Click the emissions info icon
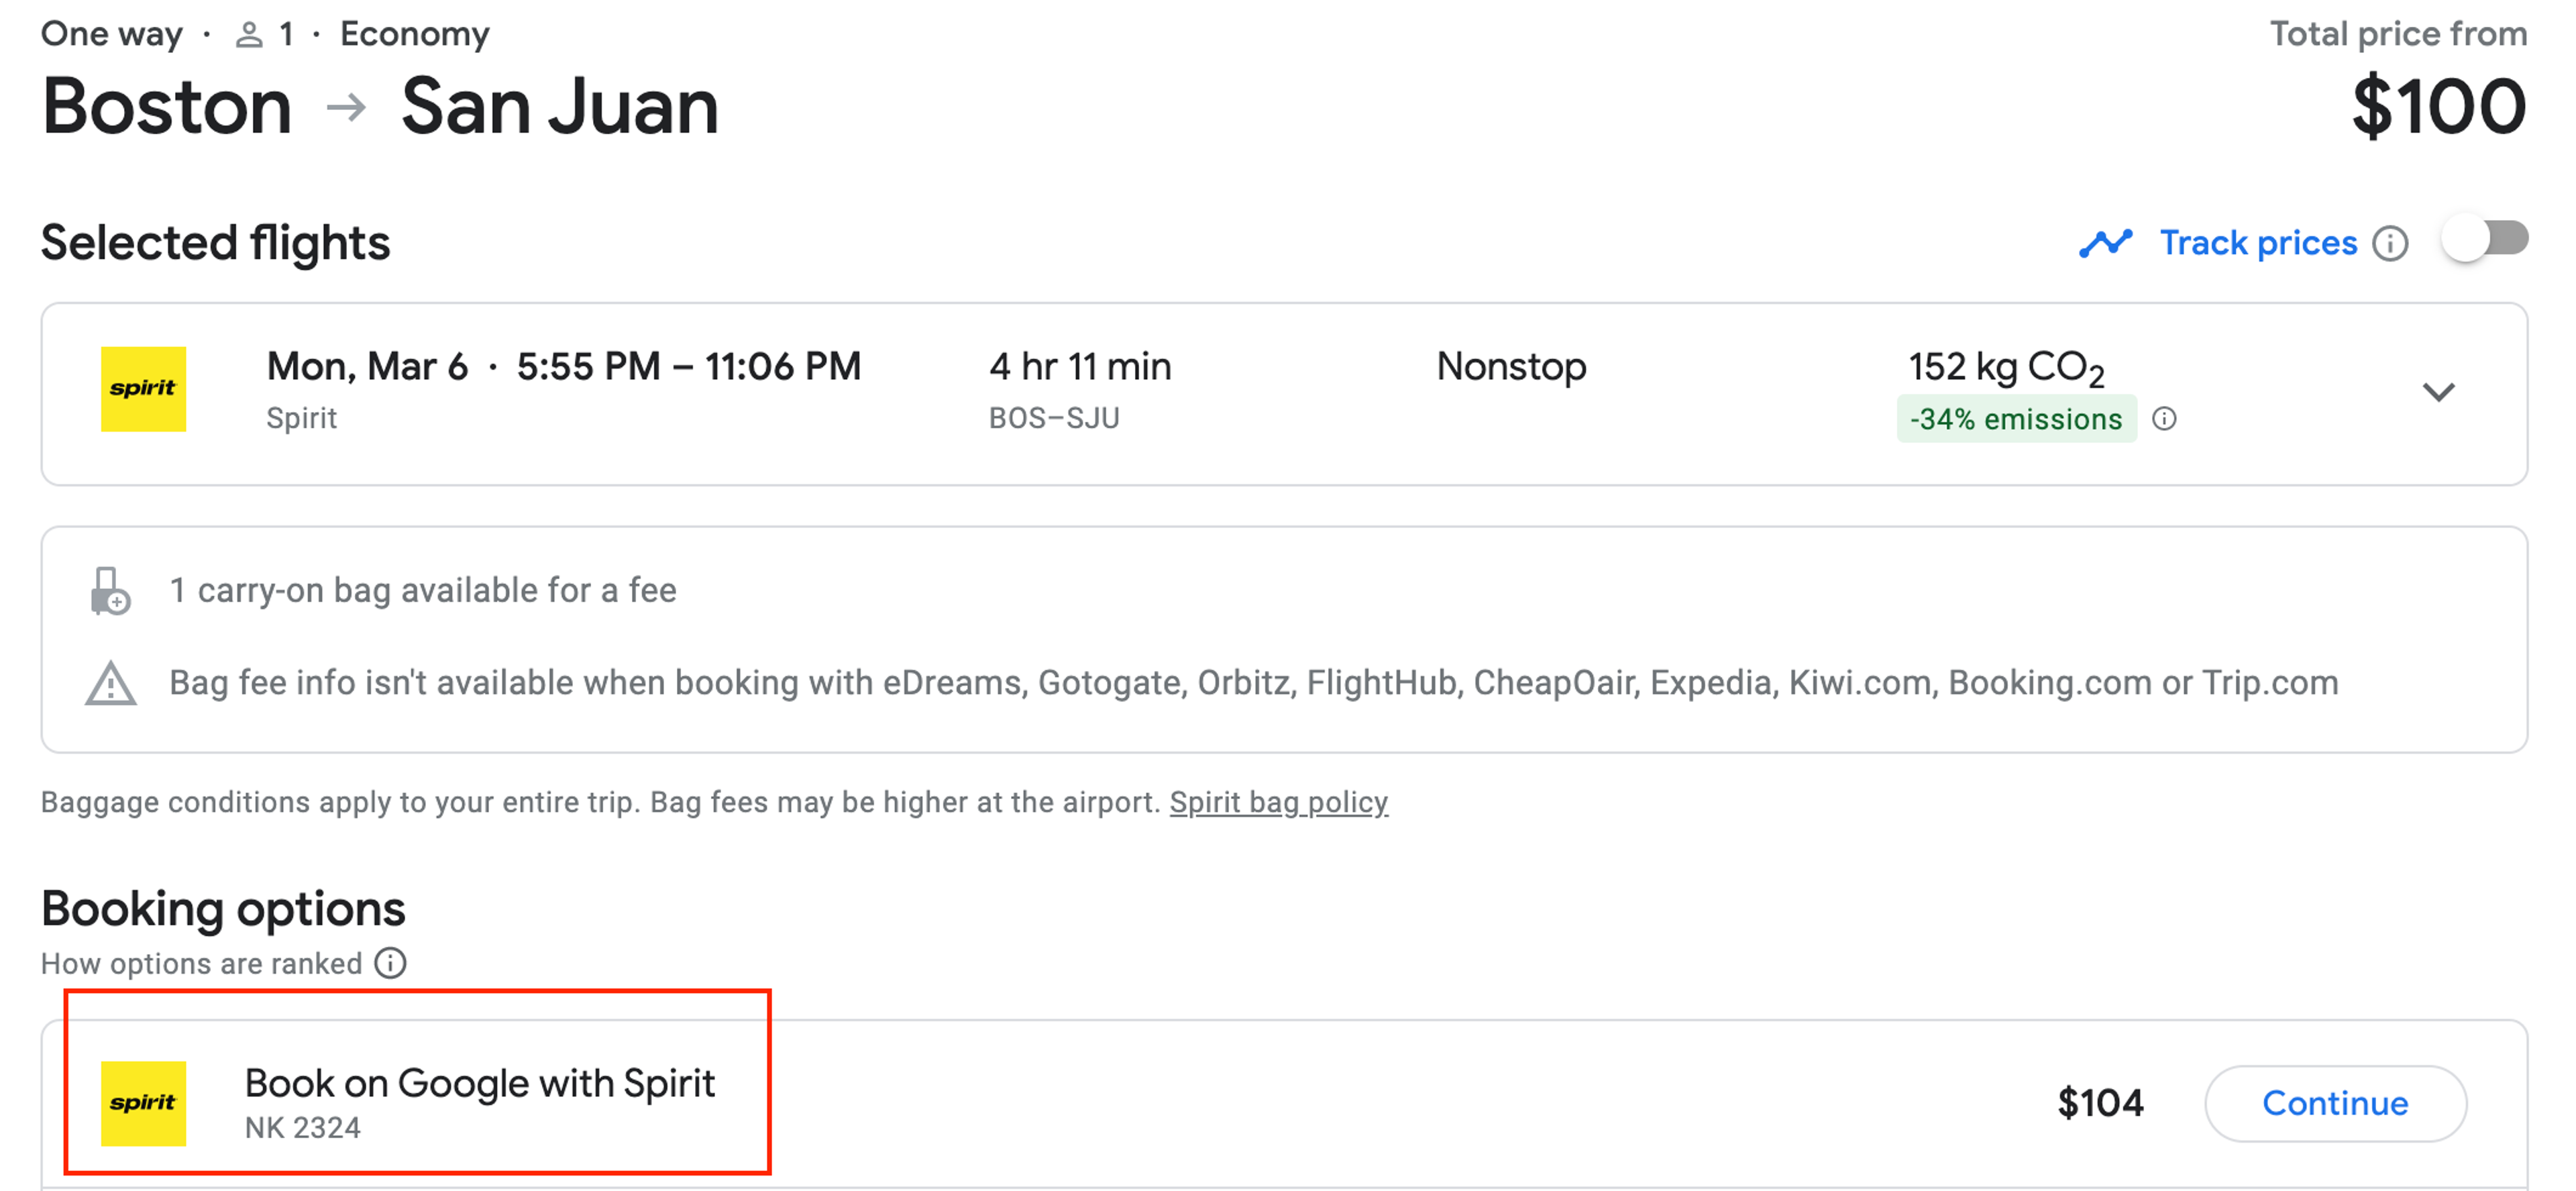2576x1191 pixels. (2164, 419)
